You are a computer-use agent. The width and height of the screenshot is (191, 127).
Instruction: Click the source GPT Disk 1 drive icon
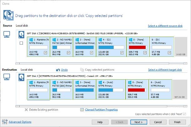pos(21,34)
